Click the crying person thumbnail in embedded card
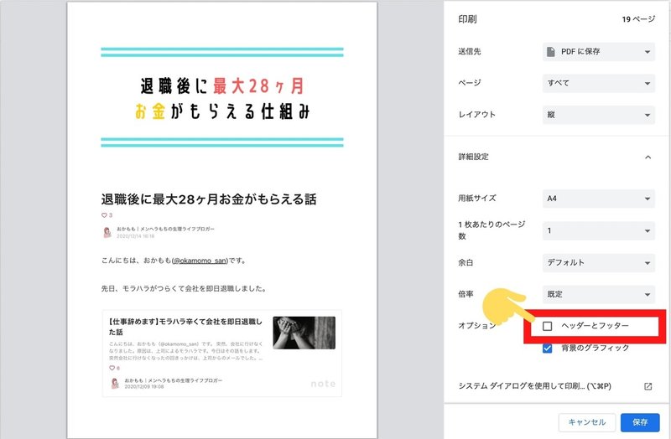Viewport: 671px width, 439px height. [304, 333]
